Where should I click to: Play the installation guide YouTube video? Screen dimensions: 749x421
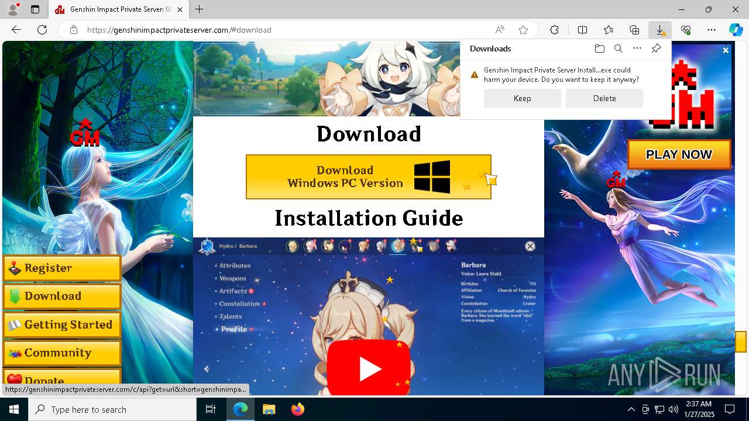370,368
